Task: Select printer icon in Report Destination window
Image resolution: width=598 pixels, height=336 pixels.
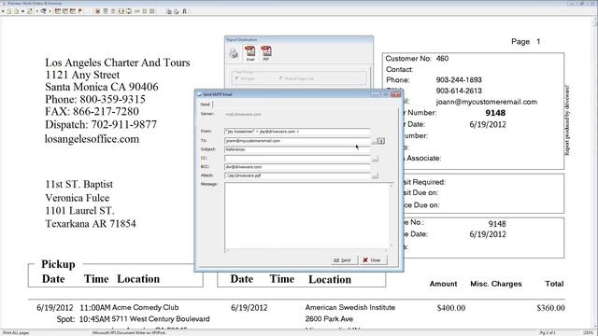Action: tap(234, 53)
